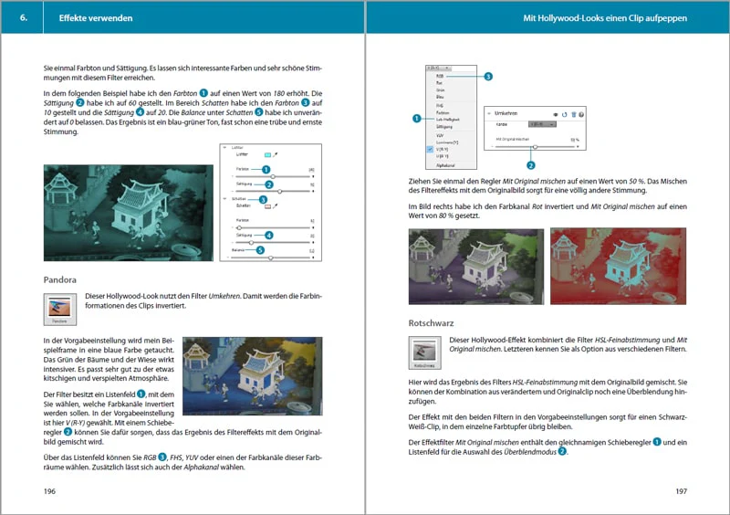Select Blau in the channel list
This screenshot has height=515, width=730.
[440, 97]
